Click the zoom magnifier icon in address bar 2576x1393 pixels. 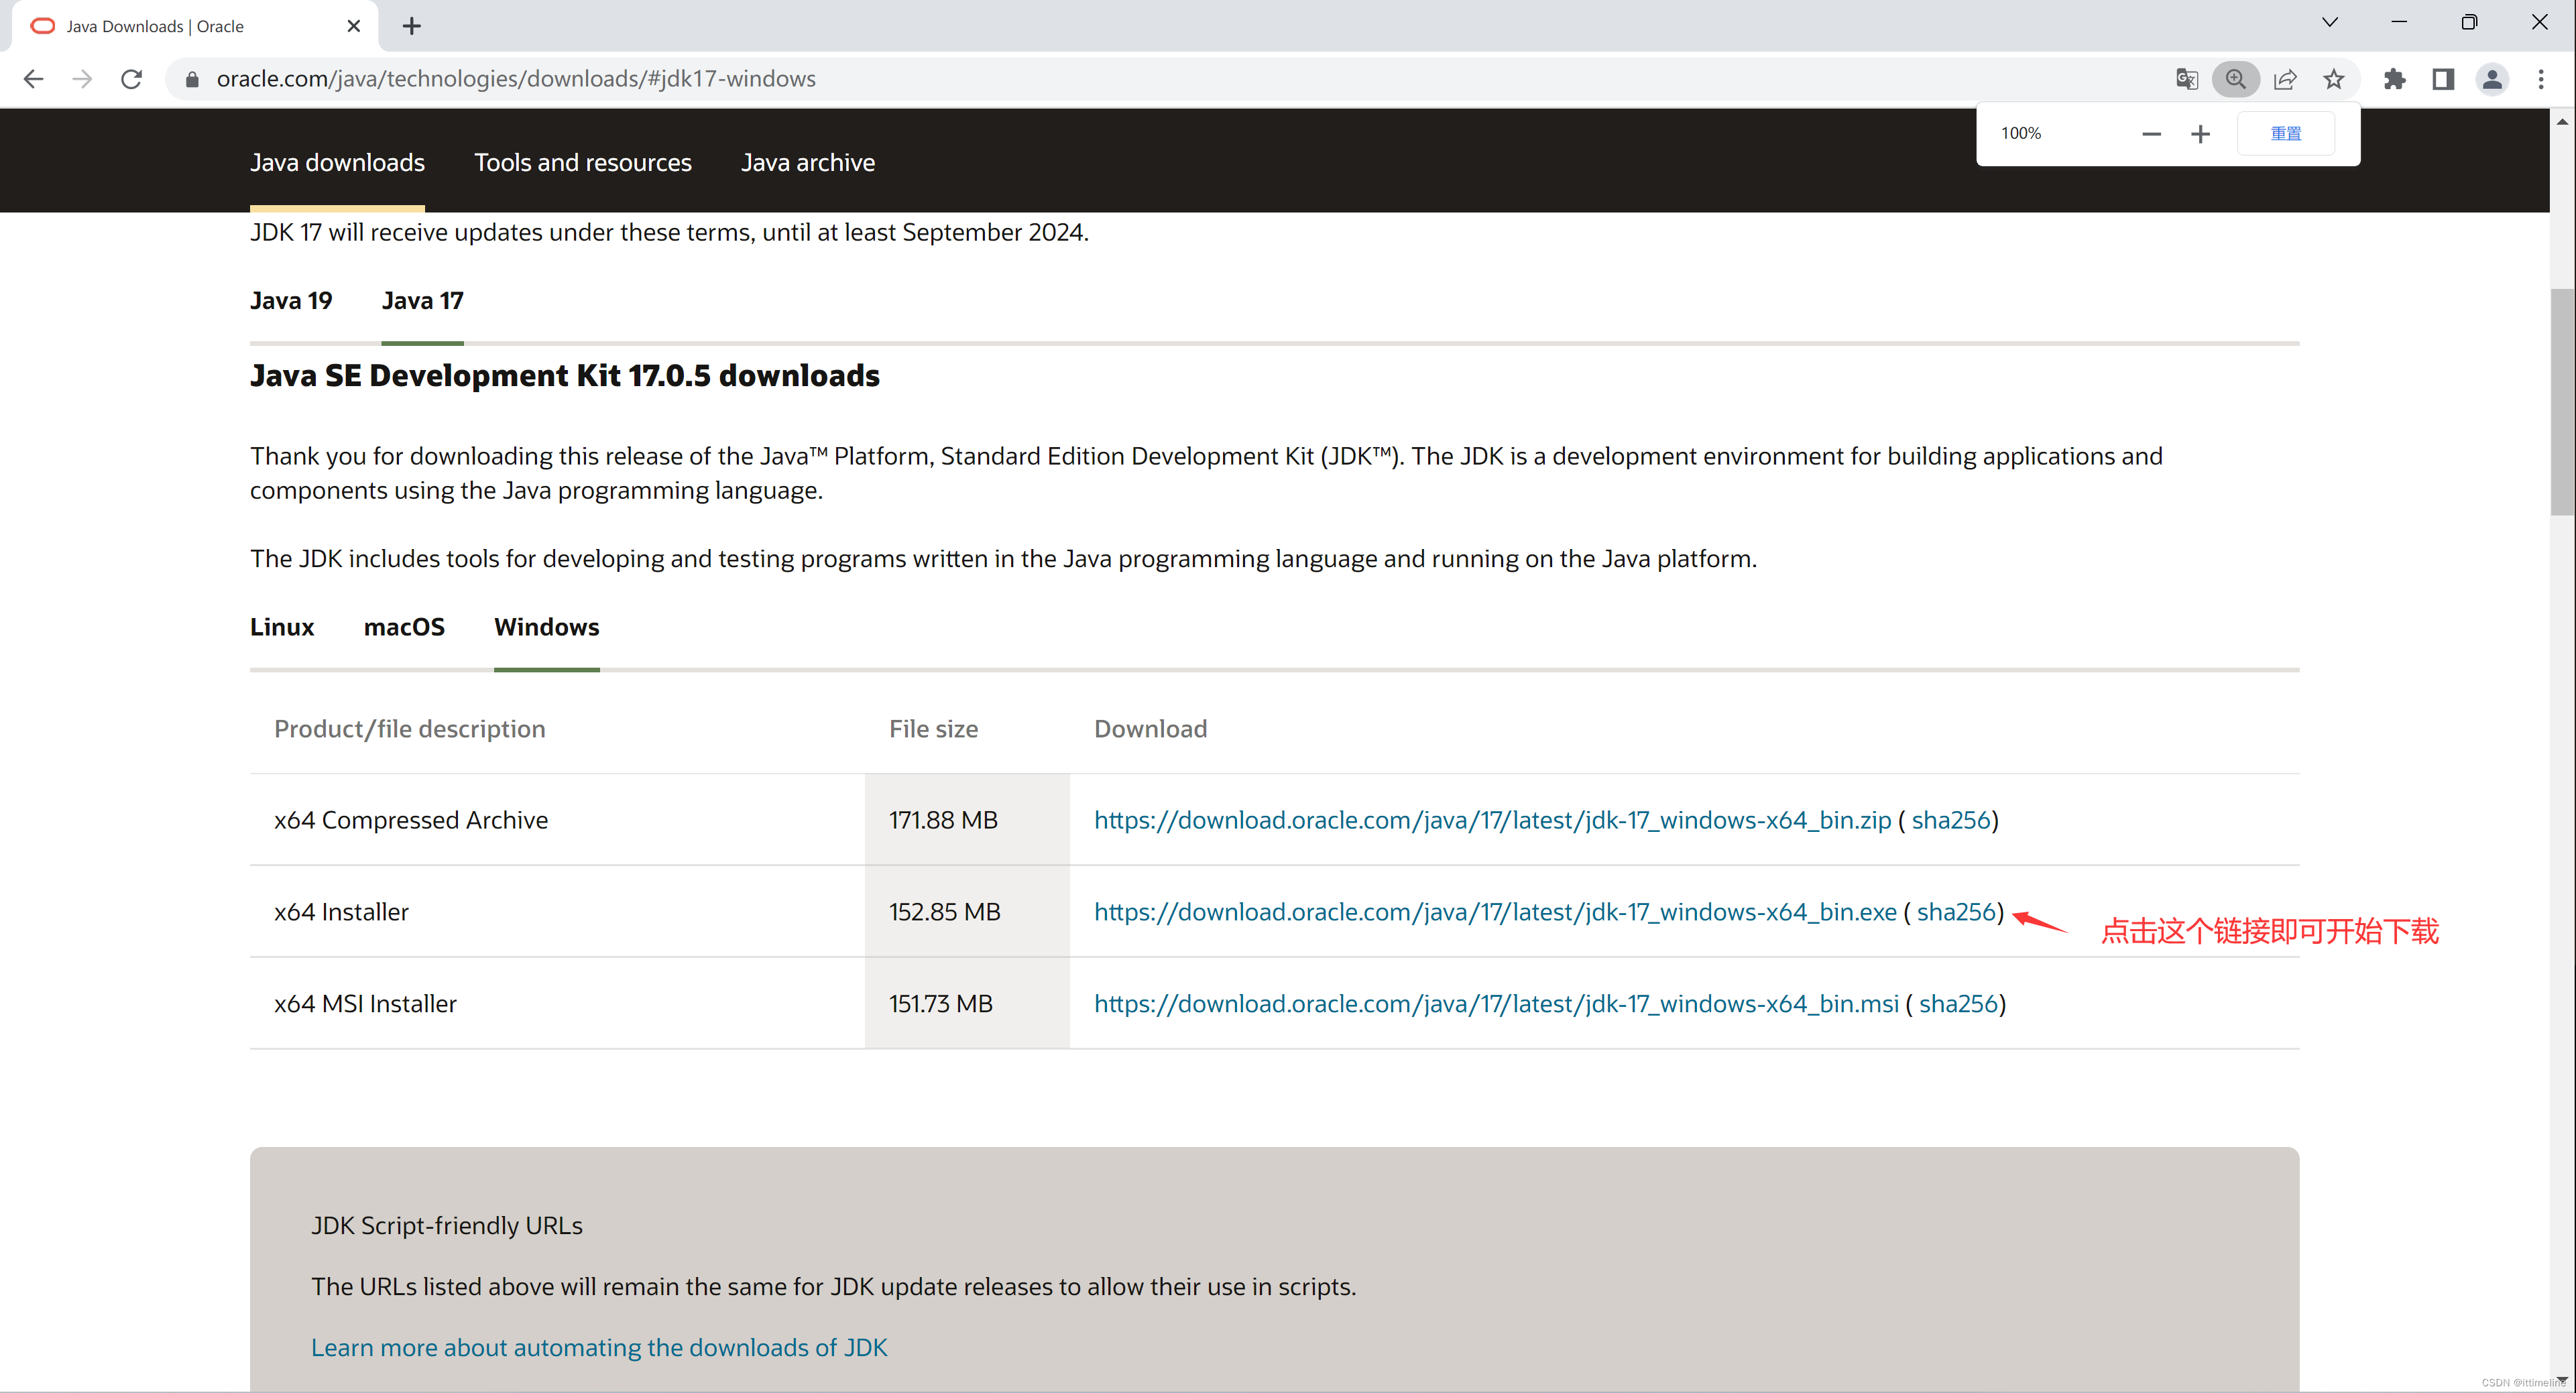2236,79
